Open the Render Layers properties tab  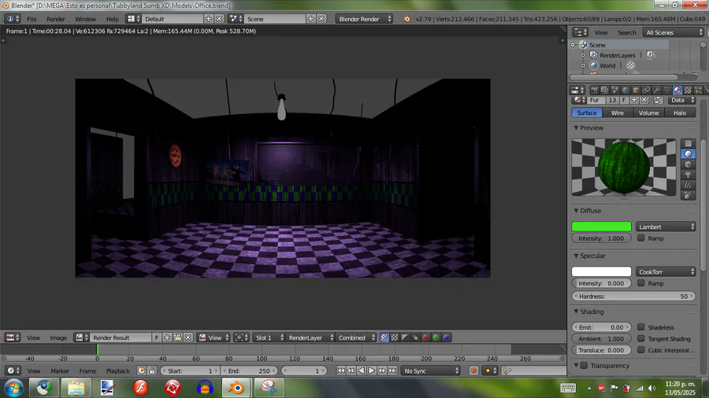pyautogui.click(x=604, y=90)
